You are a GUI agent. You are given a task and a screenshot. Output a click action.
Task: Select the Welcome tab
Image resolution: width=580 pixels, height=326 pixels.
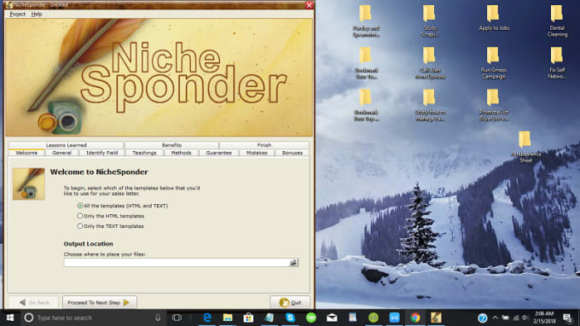click(26, 153)
